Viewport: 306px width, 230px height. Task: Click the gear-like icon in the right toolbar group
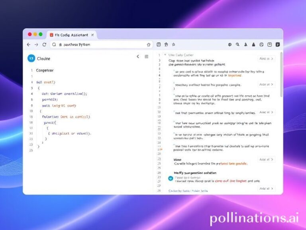click(x=230, y=45)
